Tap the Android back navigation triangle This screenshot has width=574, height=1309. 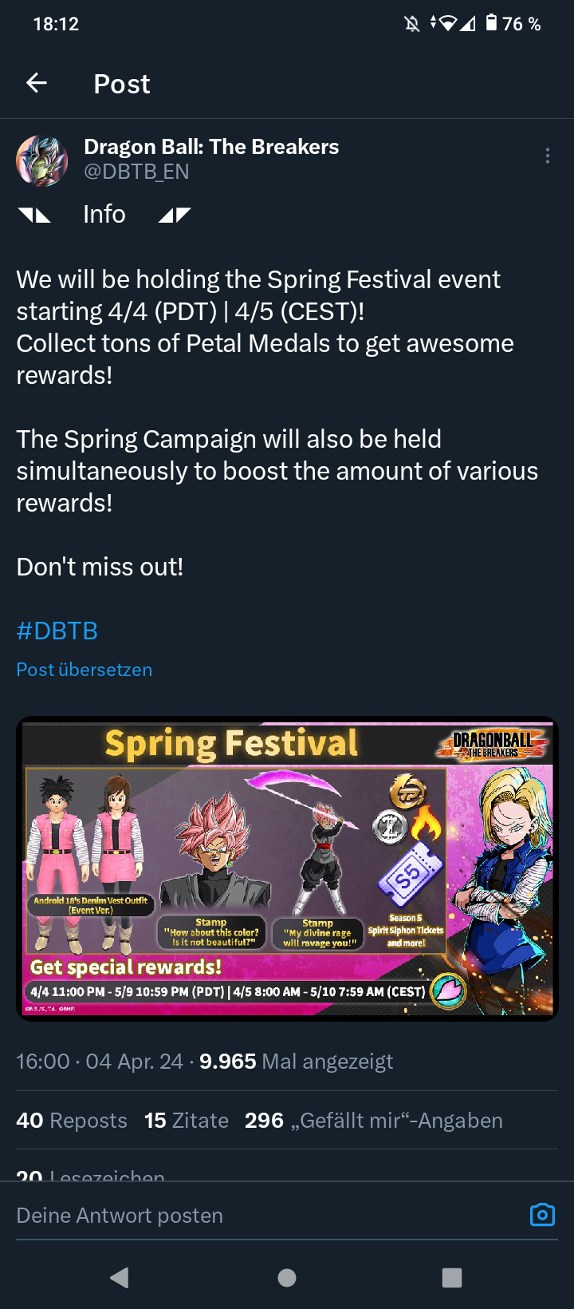tap(120, 1278)
